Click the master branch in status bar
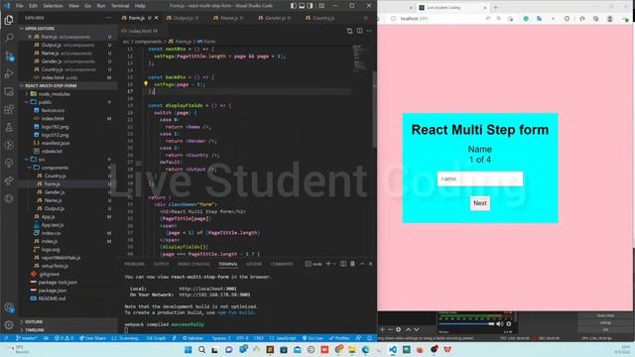635x357 pixels. (27, 338)
